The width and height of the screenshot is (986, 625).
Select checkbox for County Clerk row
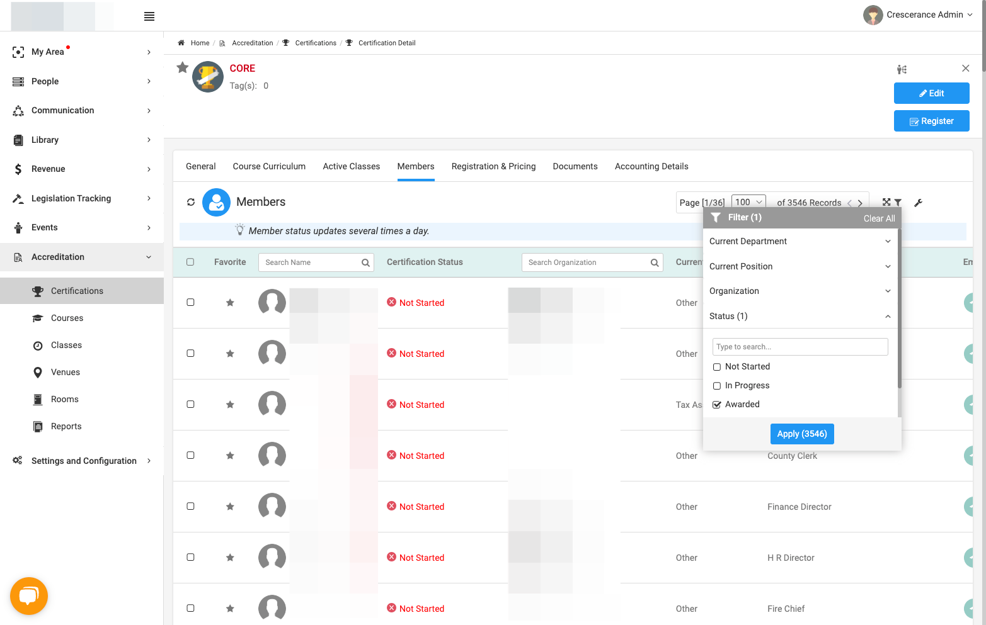(x=190, y=455)
